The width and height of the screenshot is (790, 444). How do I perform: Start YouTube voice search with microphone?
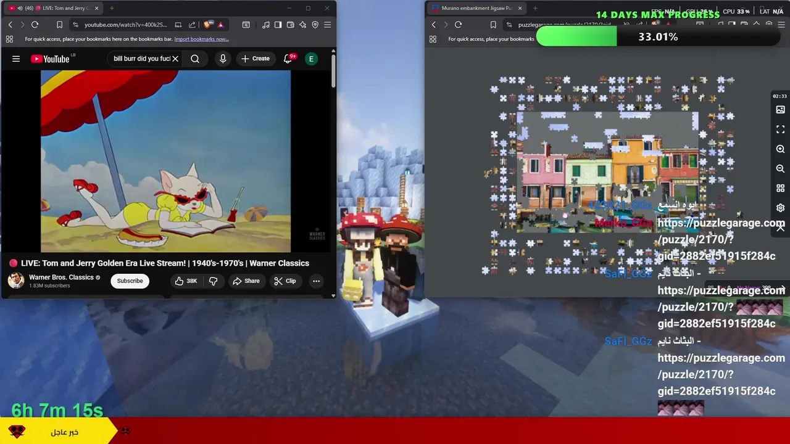(223, 59)
